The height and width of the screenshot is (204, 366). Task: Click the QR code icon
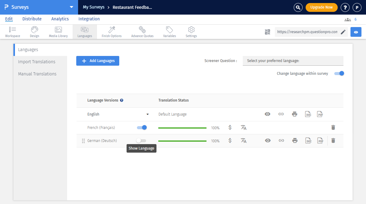coord(267,32)
